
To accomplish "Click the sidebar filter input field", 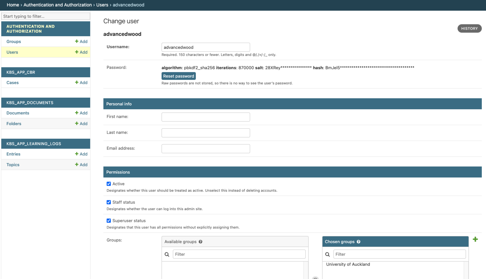I will tap(46, 16).
